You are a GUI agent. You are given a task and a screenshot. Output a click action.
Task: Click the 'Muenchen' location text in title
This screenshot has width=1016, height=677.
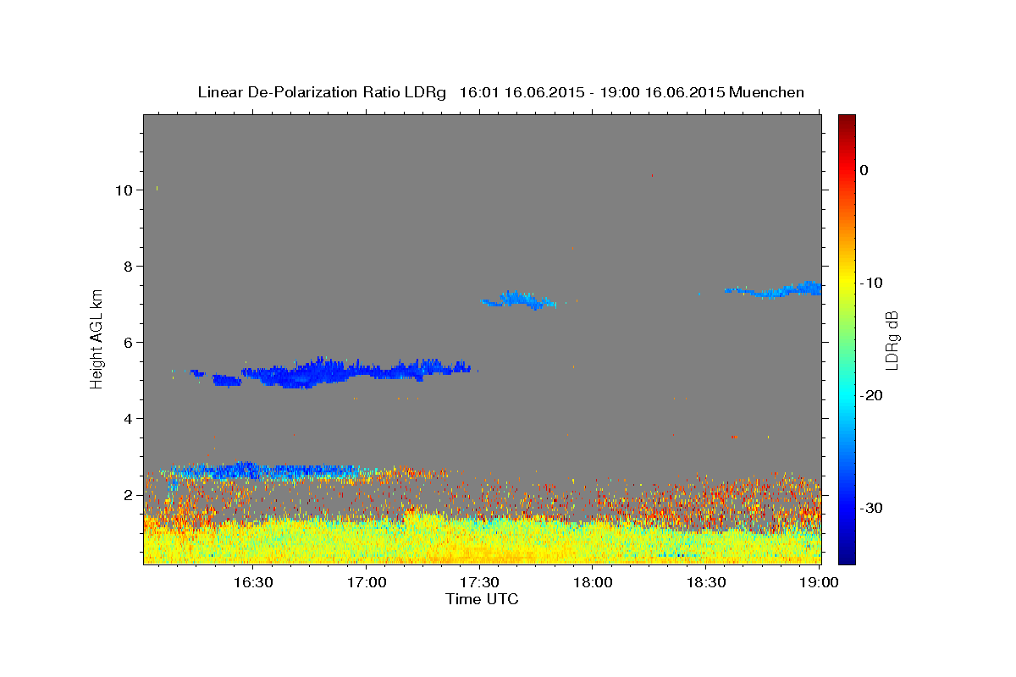[x=767, y=92]
